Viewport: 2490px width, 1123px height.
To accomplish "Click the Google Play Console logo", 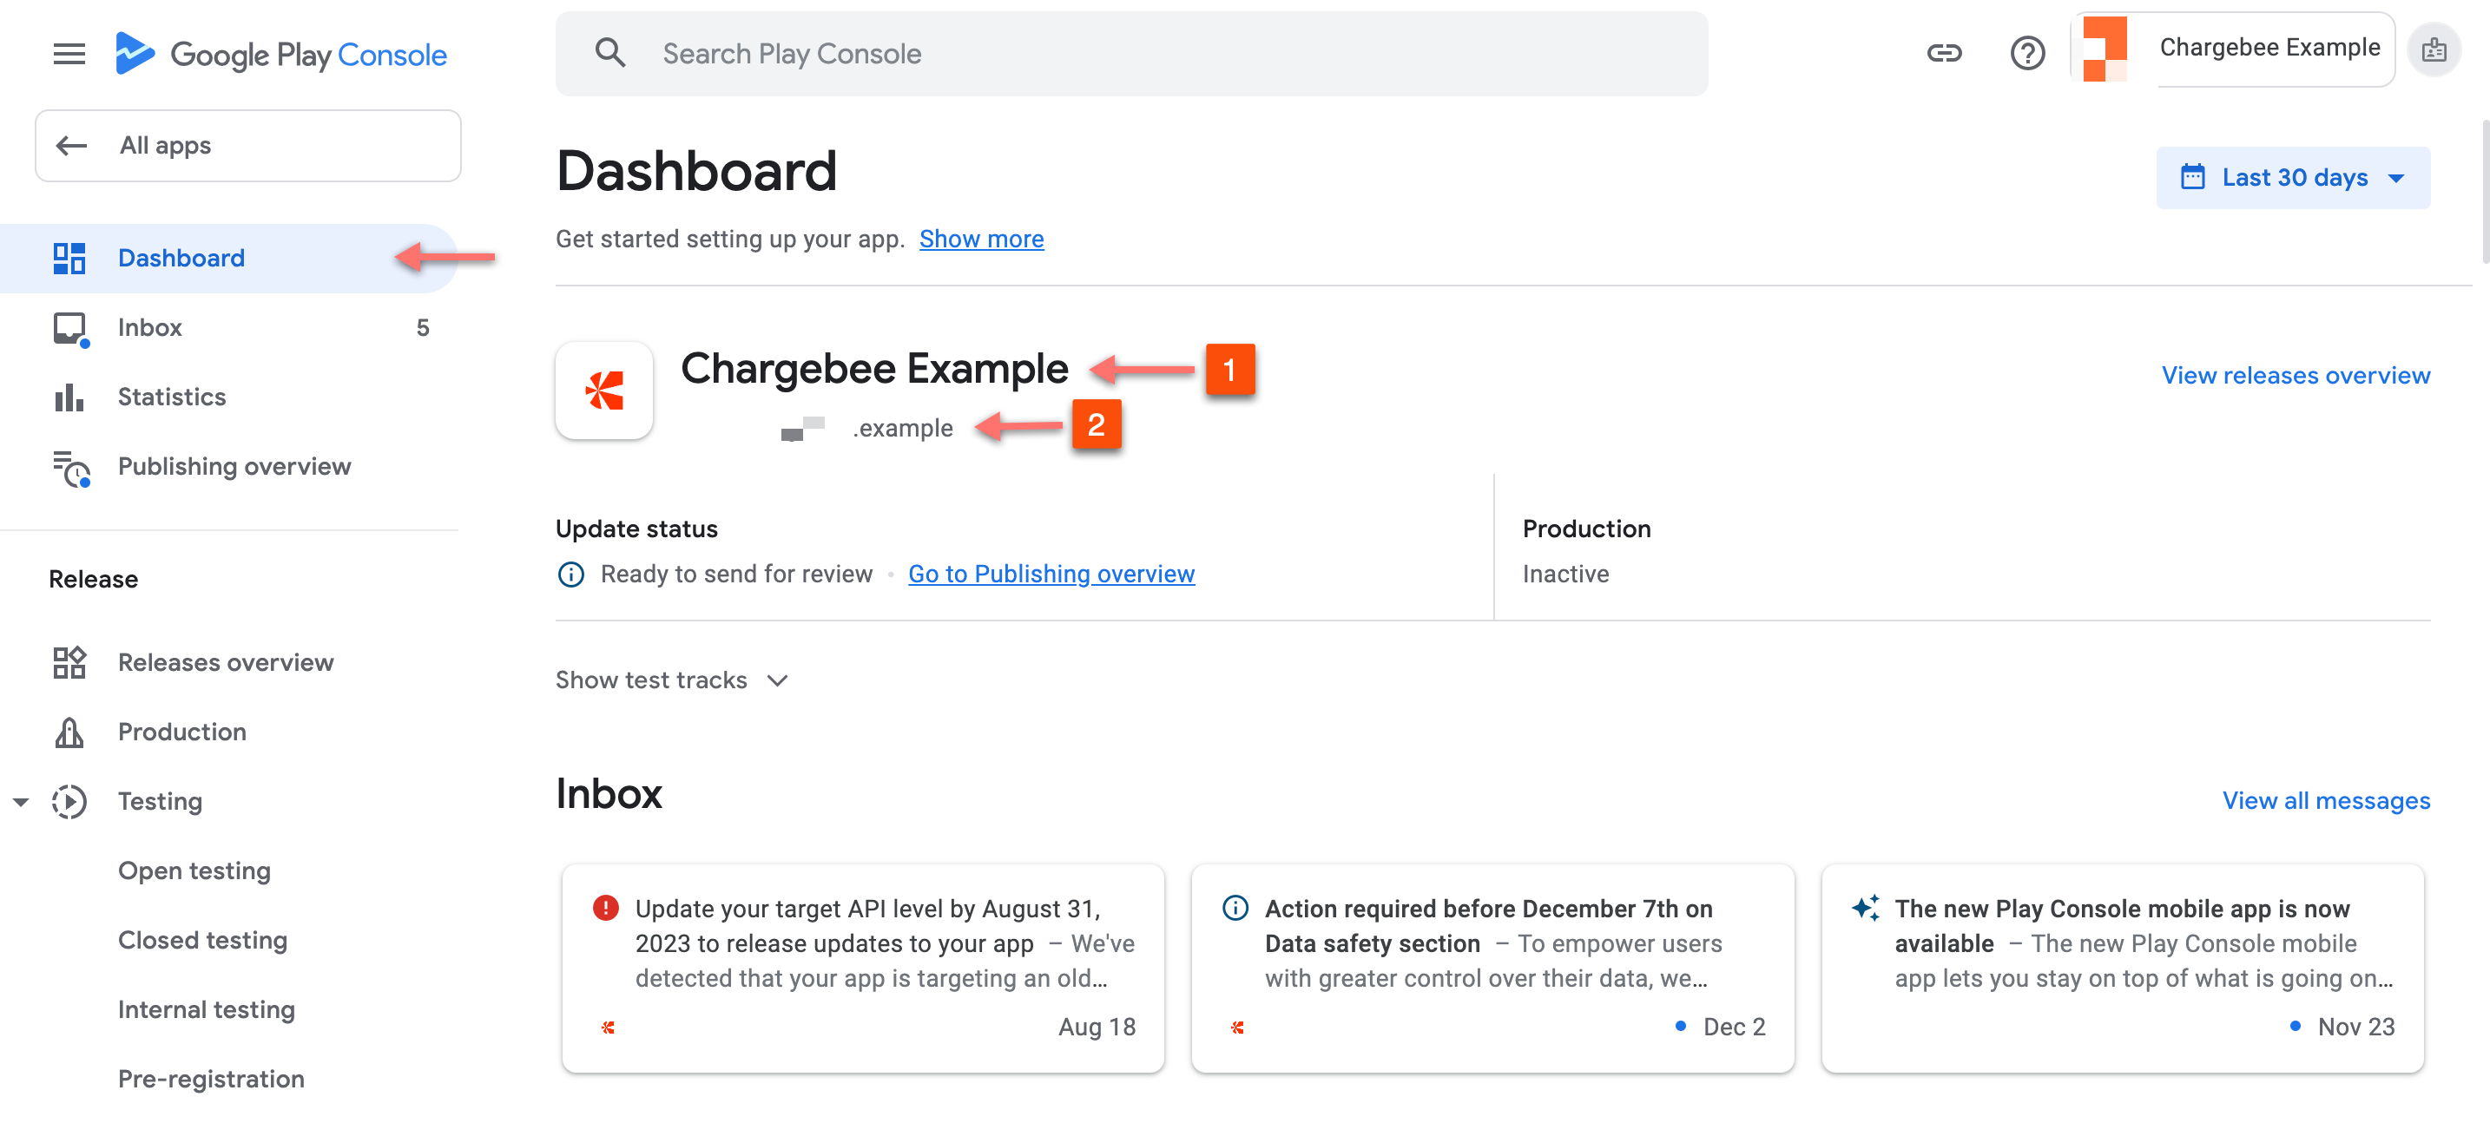I will click(280, 54).
